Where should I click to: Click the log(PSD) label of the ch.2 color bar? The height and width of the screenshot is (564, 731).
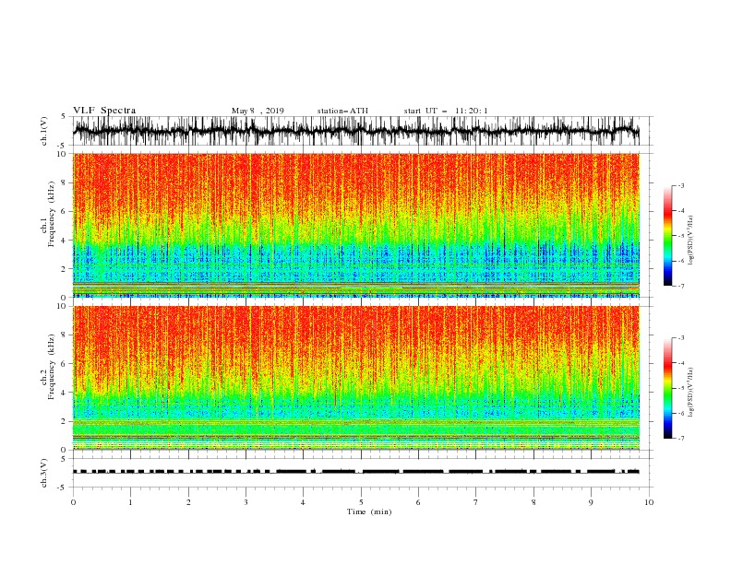coord(690,393)
